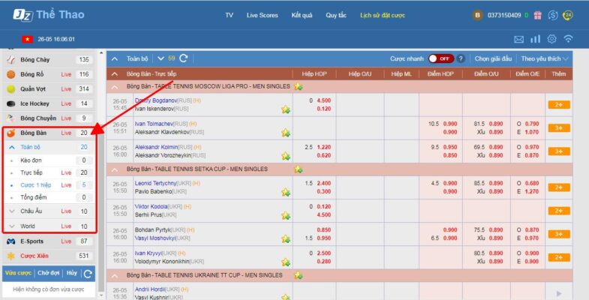Favorite the Ivan Tolmachev match star
The width and height of the screenshot is (589, 300).
click(x=285, y=133)
